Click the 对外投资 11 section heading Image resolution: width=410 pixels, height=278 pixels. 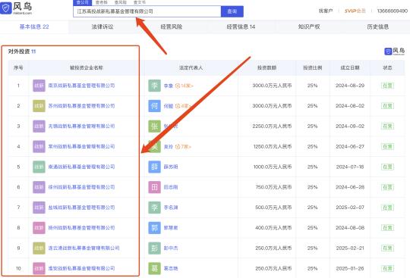click(x=22, y=52)
